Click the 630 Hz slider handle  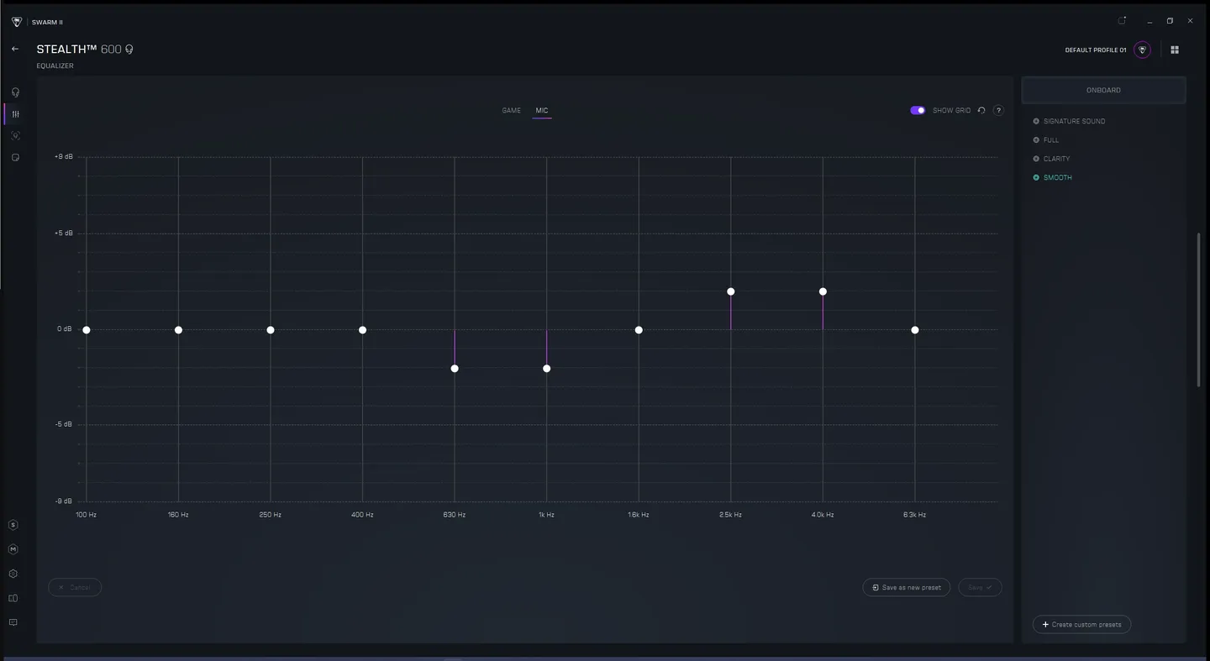(x=455, y=369)
